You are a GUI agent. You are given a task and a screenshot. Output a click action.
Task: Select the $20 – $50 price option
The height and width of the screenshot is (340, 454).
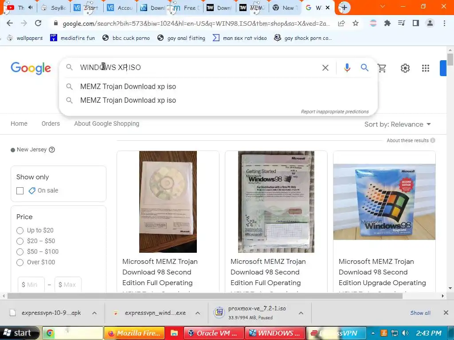pyautogui.click(x=20, y=241)
